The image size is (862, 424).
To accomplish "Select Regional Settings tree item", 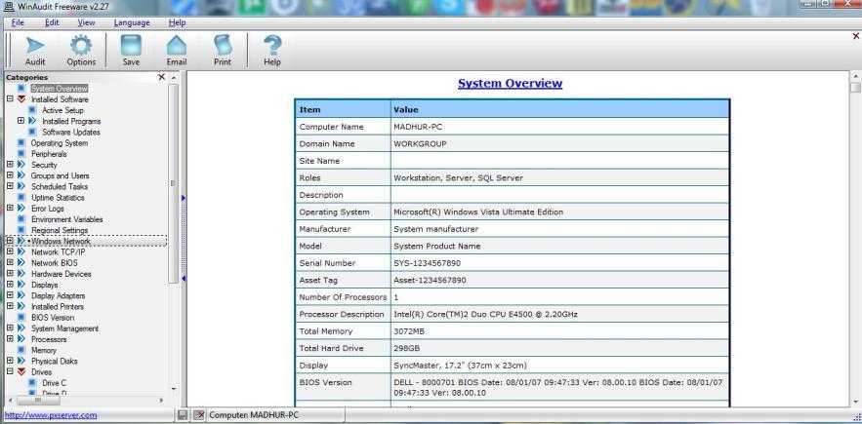I will [x=60, y=230].
